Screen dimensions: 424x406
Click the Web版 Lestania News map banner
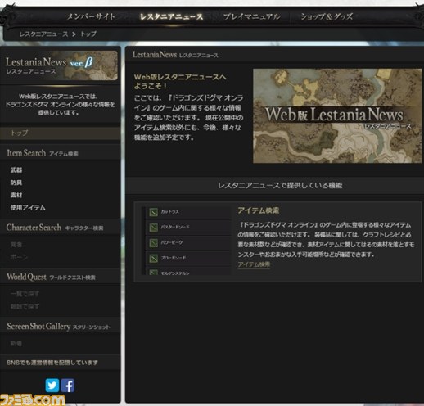pyautogui.click(x=337, y=116)
